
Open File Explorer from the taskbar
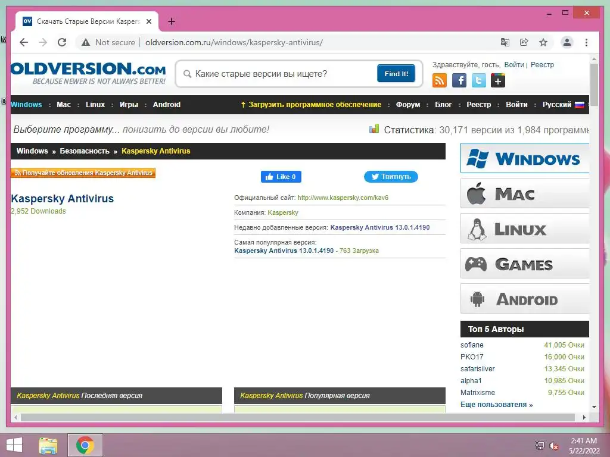point(48,445)
